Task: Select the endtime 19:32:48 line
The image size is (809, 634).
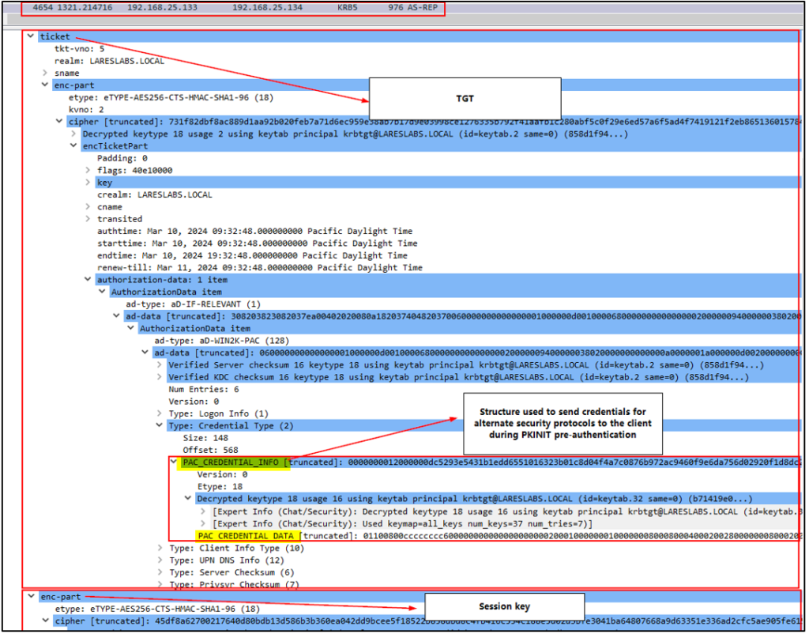Action: coord(252,255)
